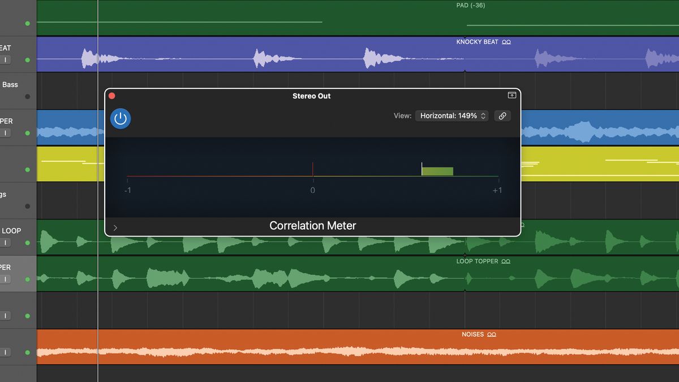Click the loop icon beside the Loop Topper label
The image size is (679, 382).
click(506, 261)
